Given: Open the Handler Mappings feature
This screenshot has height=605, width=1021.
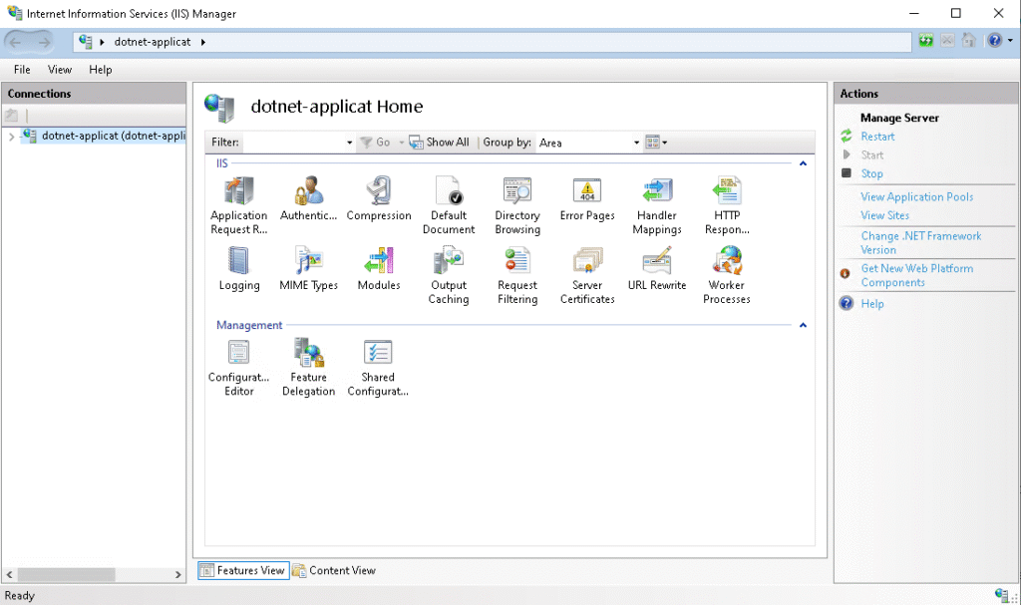Looking at the screenshot, I should pos(656,192).
